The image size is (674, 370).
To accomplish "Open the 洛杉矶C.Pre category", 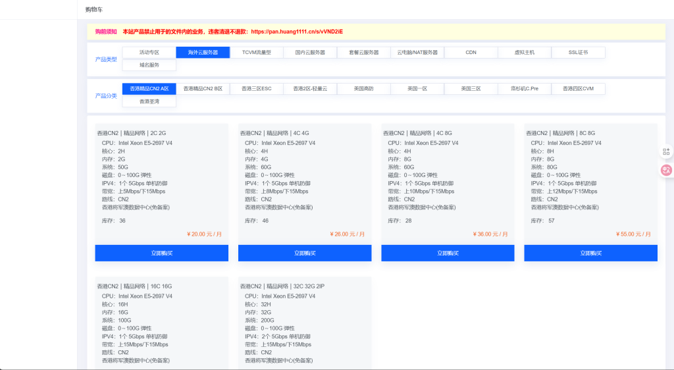I will 525,88.
